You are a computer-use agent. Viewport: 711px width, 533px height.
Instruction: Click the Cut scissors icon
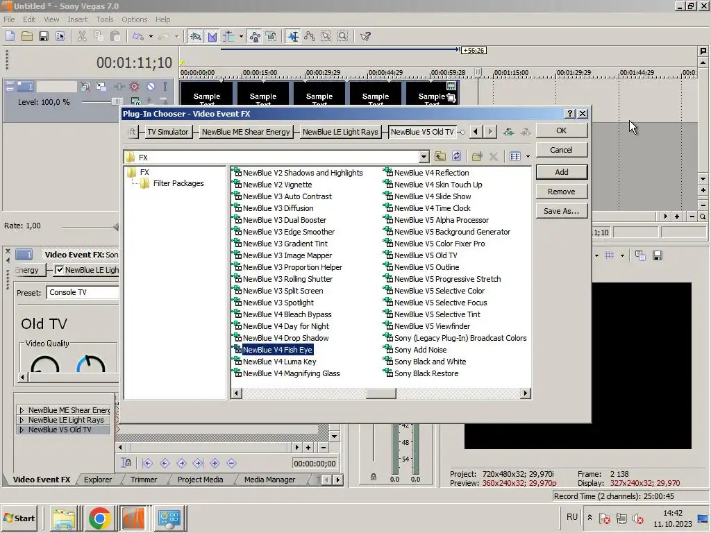(82, 36)
